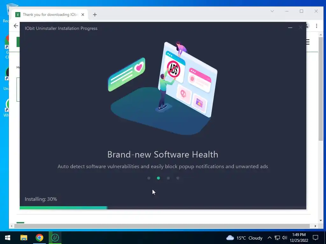
Task: Open the Windows notification center
Action: [x=315, y=238]
